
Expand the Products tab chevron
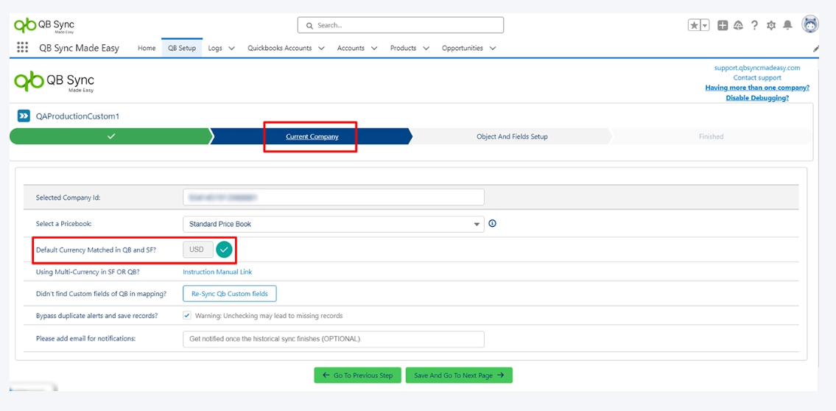coord(426,48)
